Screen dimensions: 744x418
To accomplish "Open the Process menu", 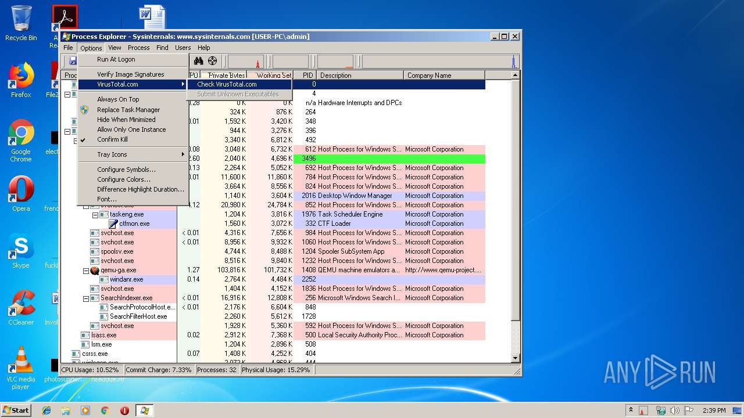I will pos(138,48).
